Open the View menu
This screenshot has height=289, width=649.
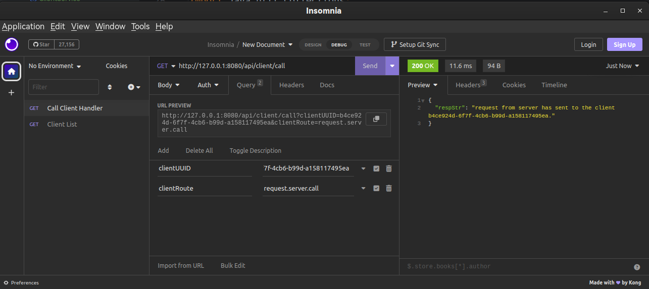coord(80,26)
